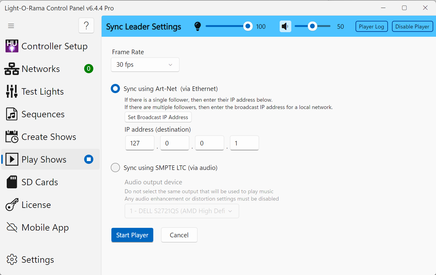This screenshot has width=436, height=275.
Task: Click Set Broadcast IP Address button
Action: pos(158,117)
